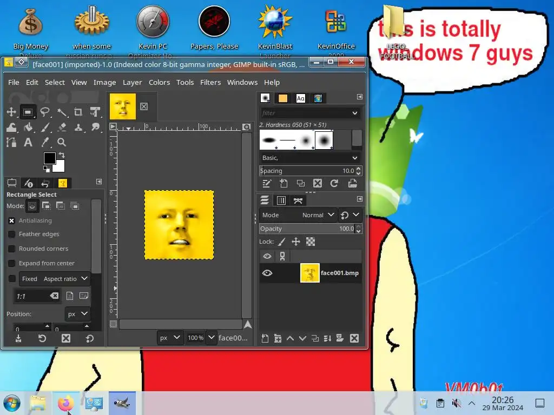The width and height of the screenshot is (554, 415).
Task: Close the face001 image tab
Action: (144, 106)
